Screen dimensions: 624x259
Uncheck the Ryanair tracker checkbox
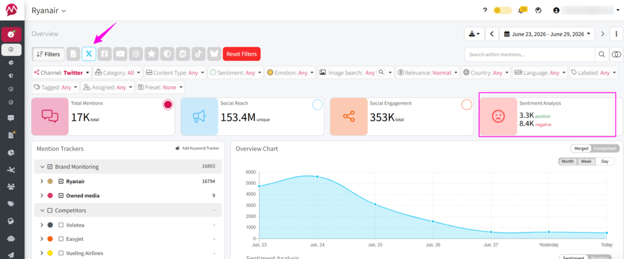[61, 181]
